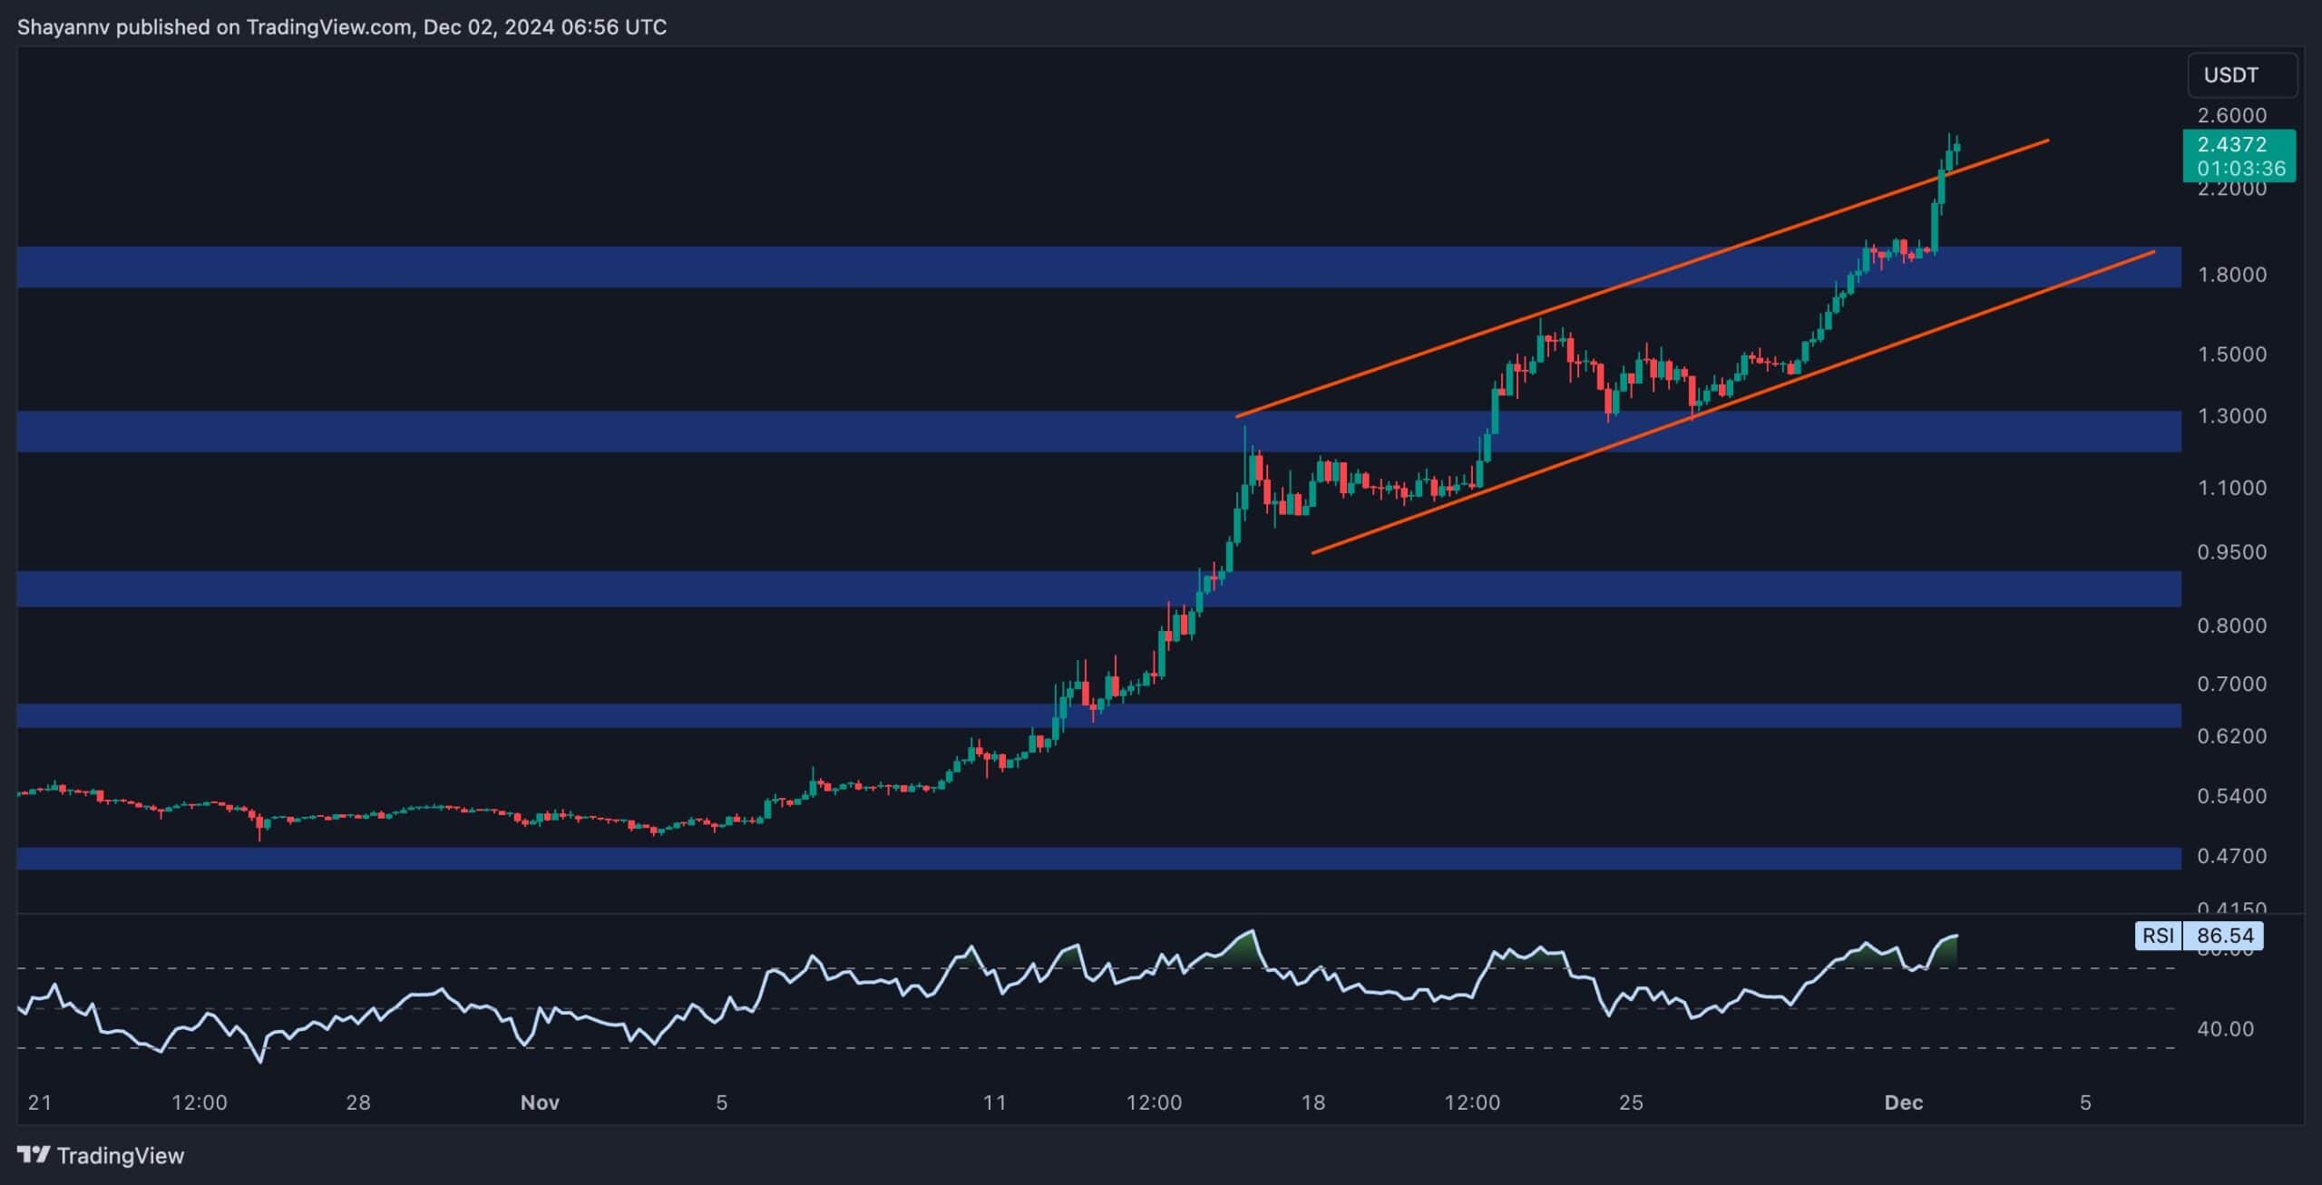Click the candle countdown timer 01:03:36
2322x1185 pixels.
click(x=2238, y=169)
